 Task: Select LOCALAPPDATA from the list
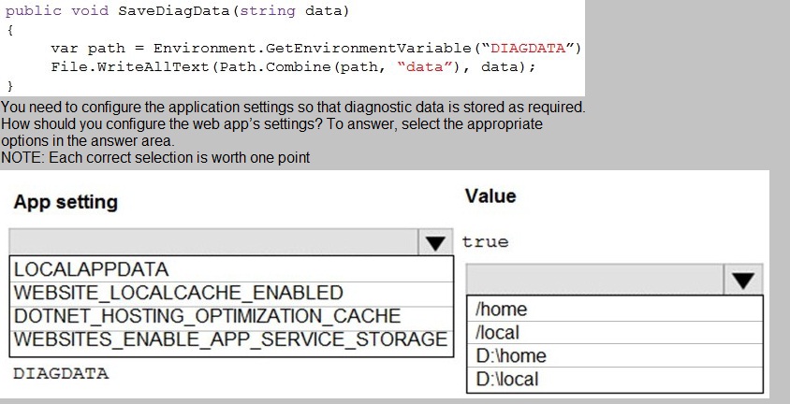point(231,269)
